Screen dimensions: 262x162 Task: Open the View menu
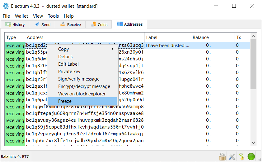(x=38, y=16)
